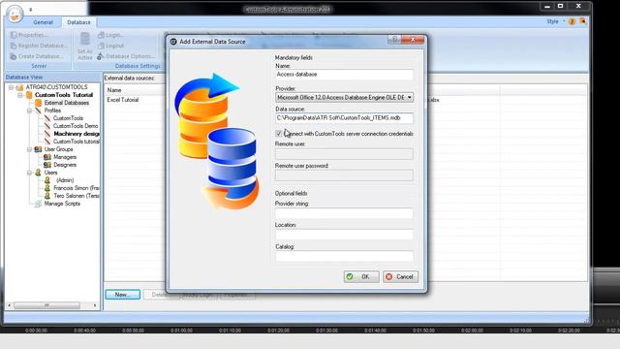Switch to the General ribbon tab
Image resolution: width=620 pixels, height=349 pixels.
[43, 22]
